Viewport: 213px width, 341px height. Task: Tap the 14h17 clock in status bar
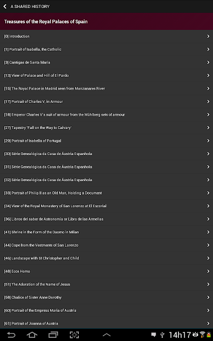pyautogui.click(x=179, y=335)
